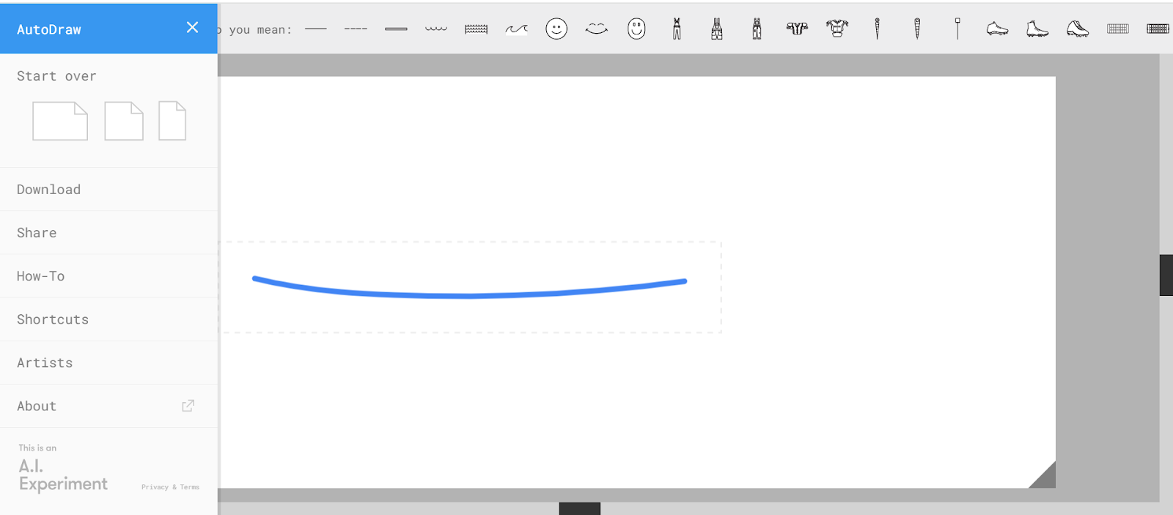Pick the first cleat shoe suggestion
This screenshot has height=515, width=1173.
pyautogui.click(x=997, y=29)
